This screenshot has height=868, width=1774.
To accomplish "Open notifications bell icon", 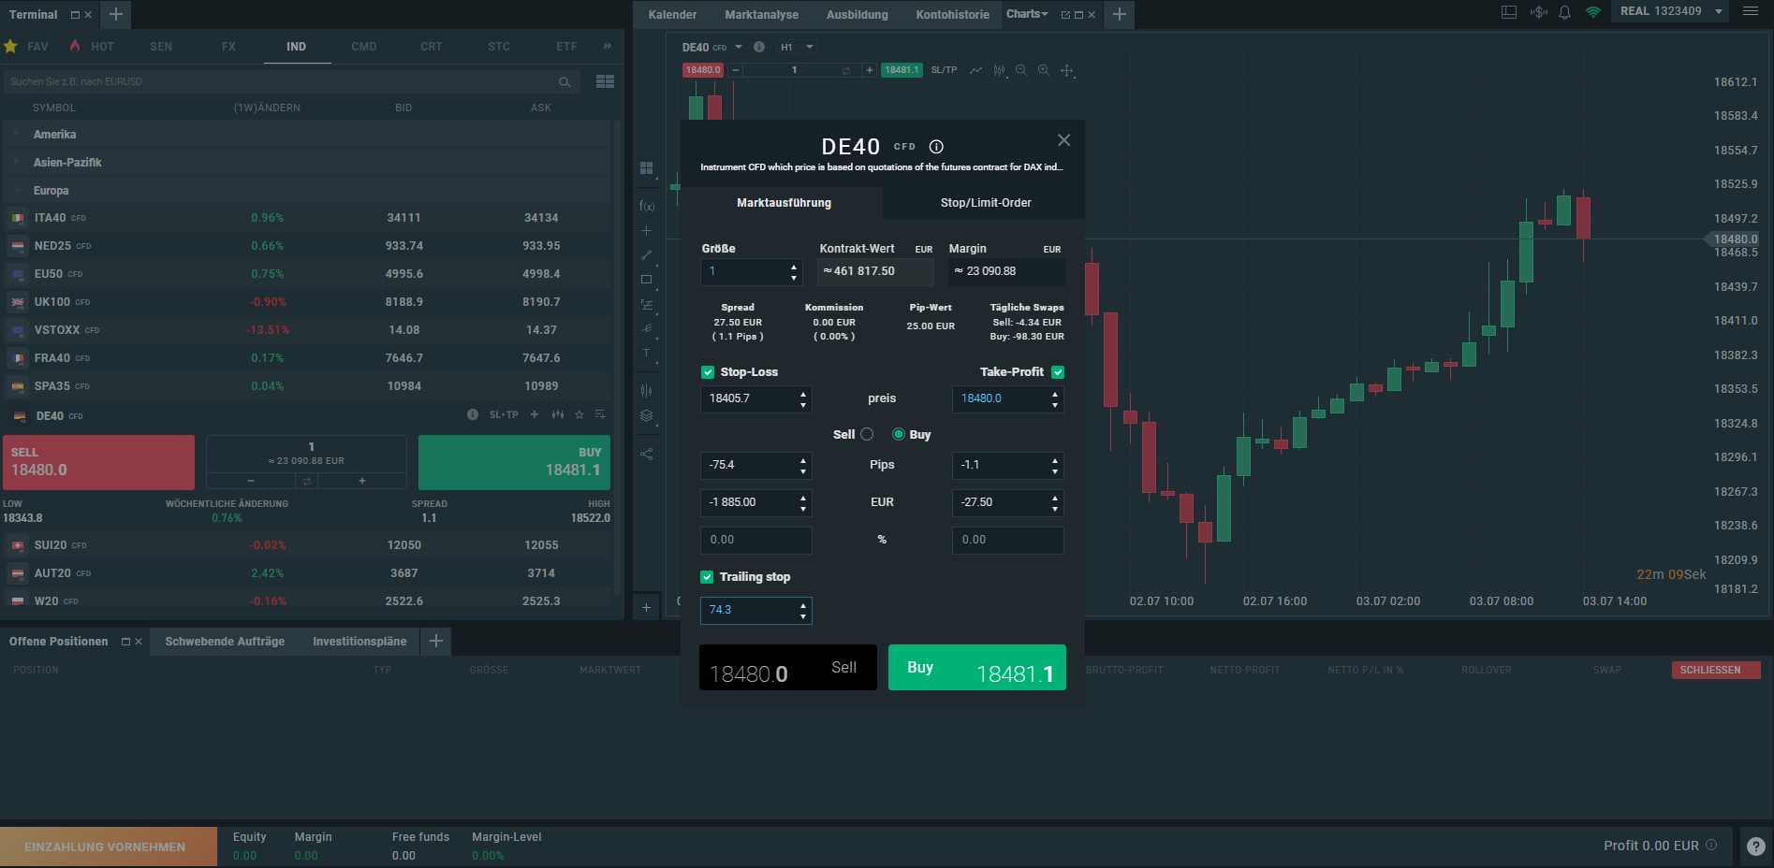I will click(1564, 12).
